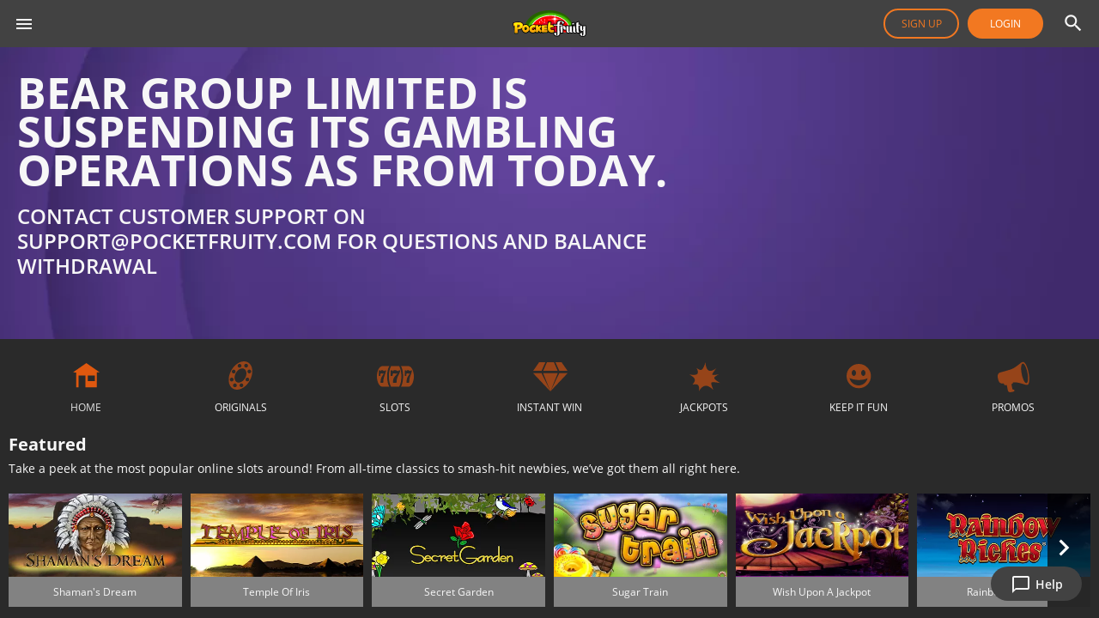The height and width of the screenshot is (618, 1099).
Task: Click the Pocket Fruity logo
Action: click(x=549, y=24)
